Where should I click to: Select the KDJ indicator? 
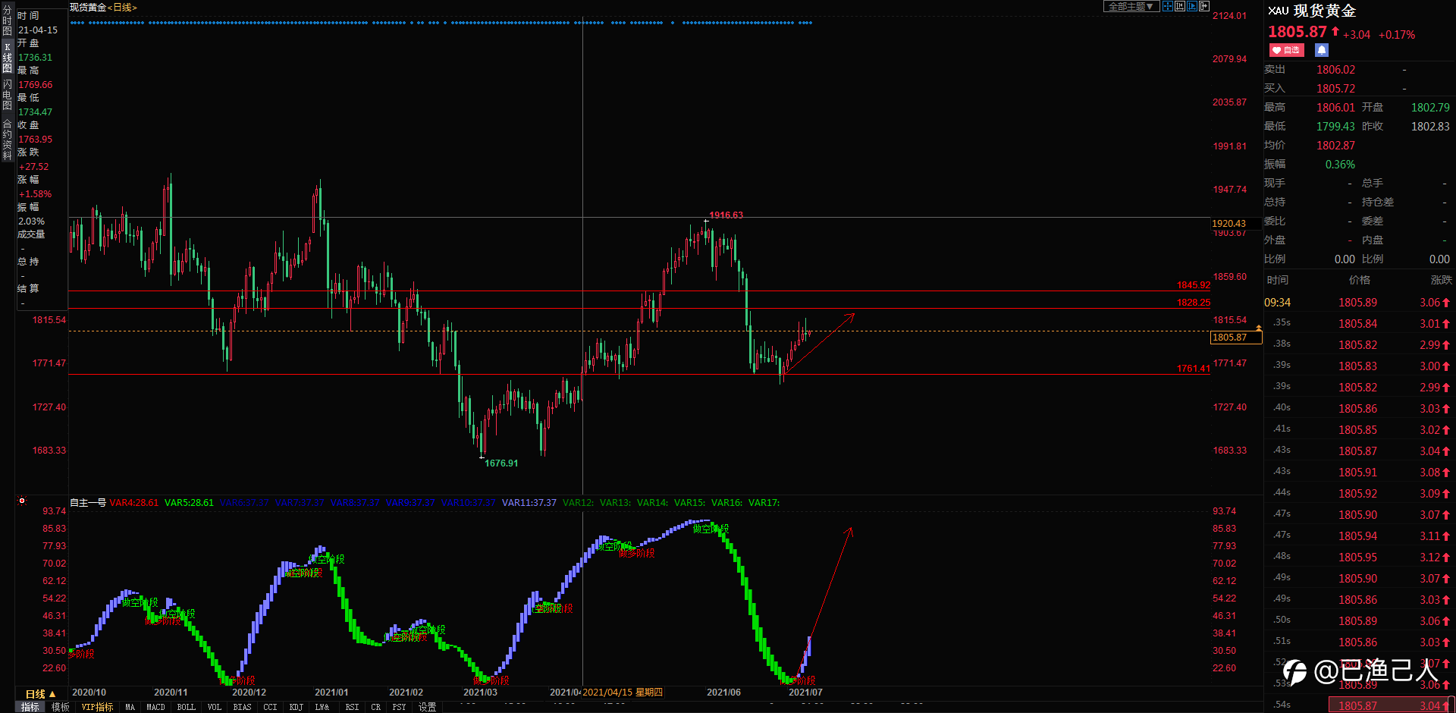[296, 707]
